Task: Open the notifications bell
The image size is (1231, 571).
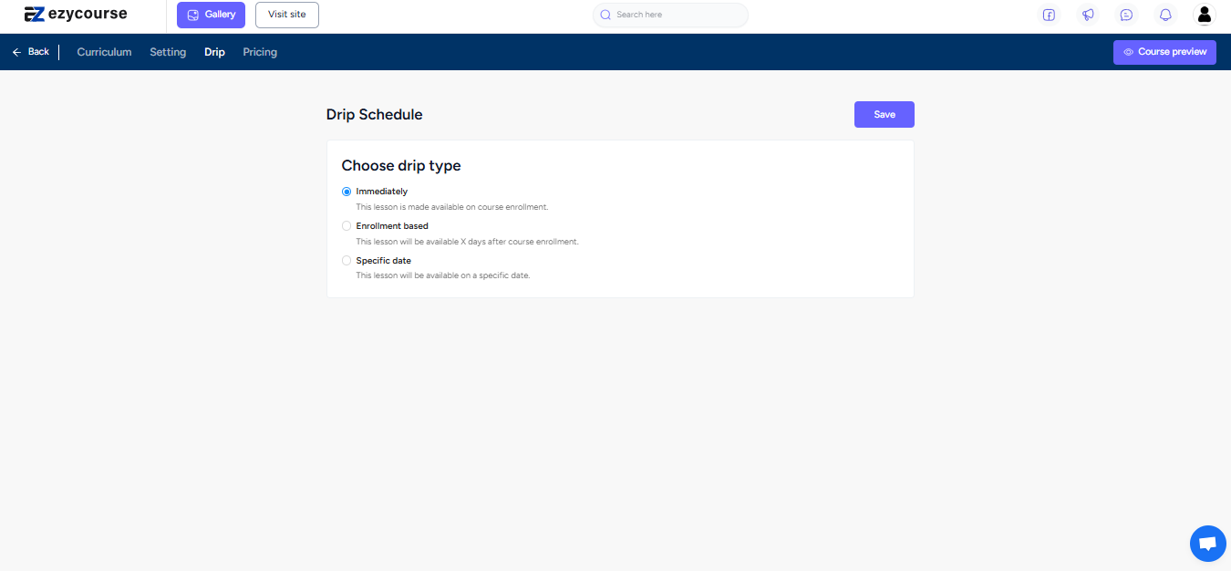Action: tap(1165, 15)
